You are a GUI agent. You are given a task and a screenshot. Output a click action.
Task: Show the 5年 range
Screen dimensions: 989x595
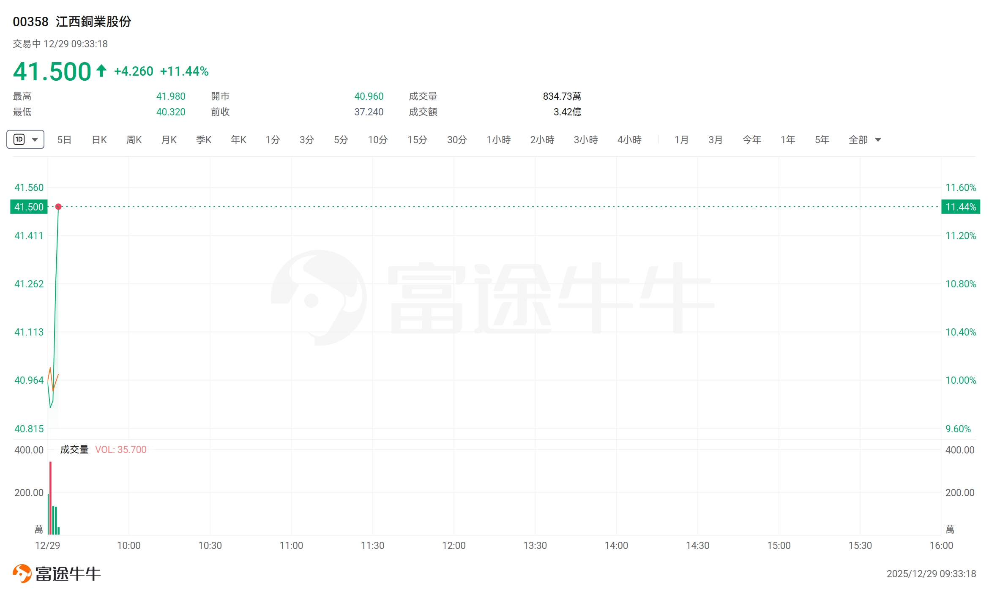coord(822,140)
